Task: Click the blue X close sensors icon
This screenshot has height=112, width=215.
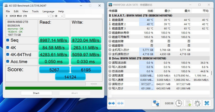Action: [207, 103]
